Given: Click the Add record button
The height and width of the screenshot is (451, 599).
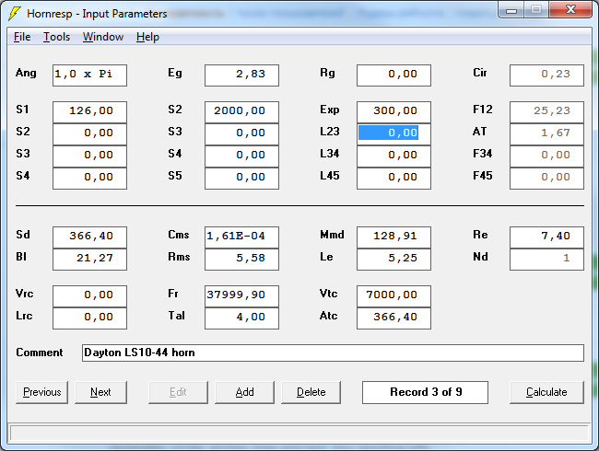Looking at the screenshot, I should click(x=244, y=392).
